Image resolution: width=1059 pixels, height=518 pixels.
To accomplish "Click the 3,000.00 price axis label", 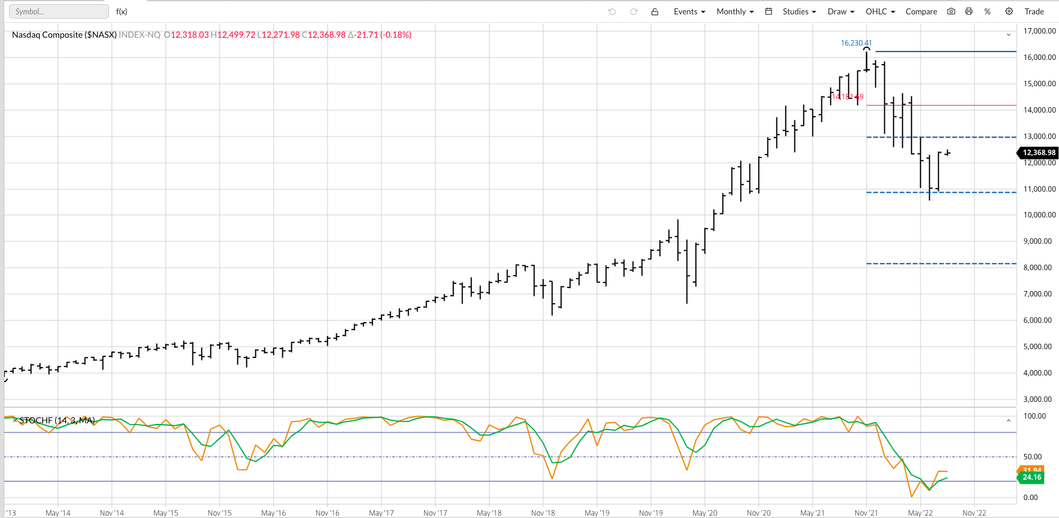I will pos(1037,399).
